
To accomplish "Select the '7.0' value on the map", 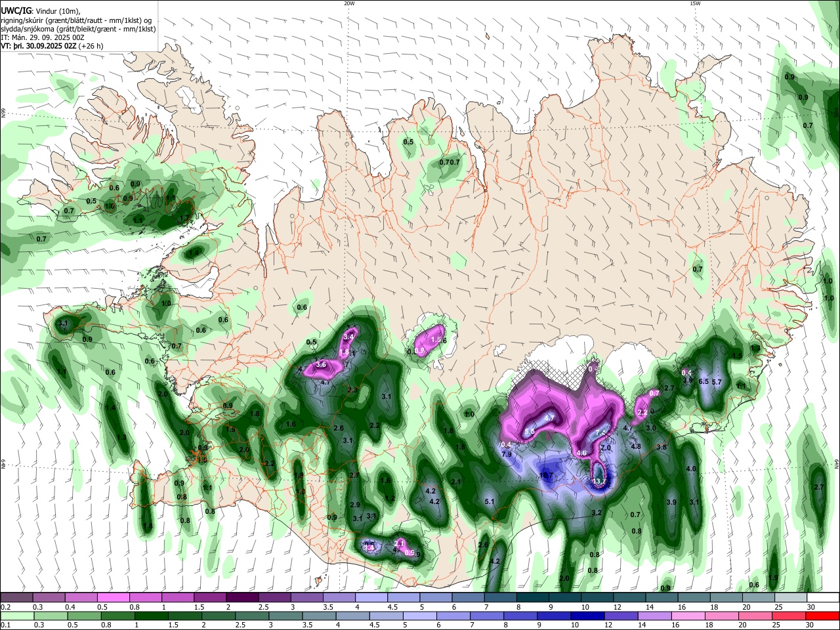I will [606, 448].
